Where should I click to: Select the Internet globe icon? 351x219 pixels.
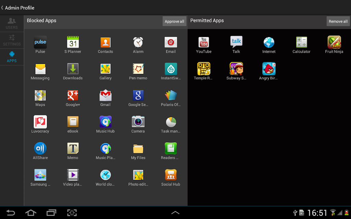(x=269, y=42)
